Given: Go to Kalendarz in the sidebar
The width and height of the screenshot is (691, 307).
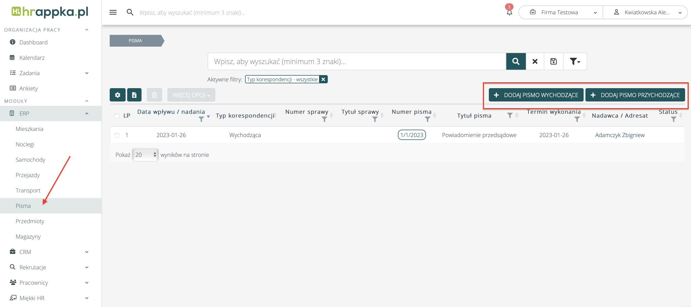Looking at the screenshot, I should (32, 58).
